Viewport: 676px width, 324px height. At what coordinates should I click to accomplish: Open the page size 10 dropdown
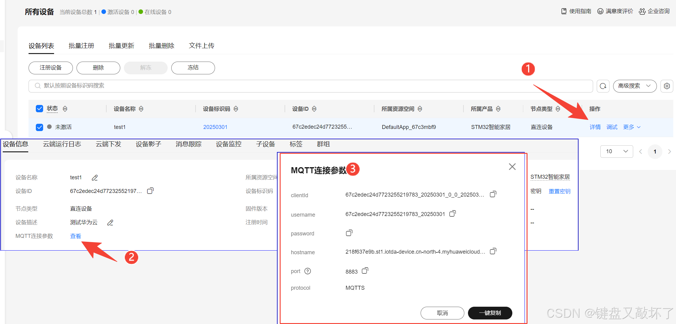point(616,151)
